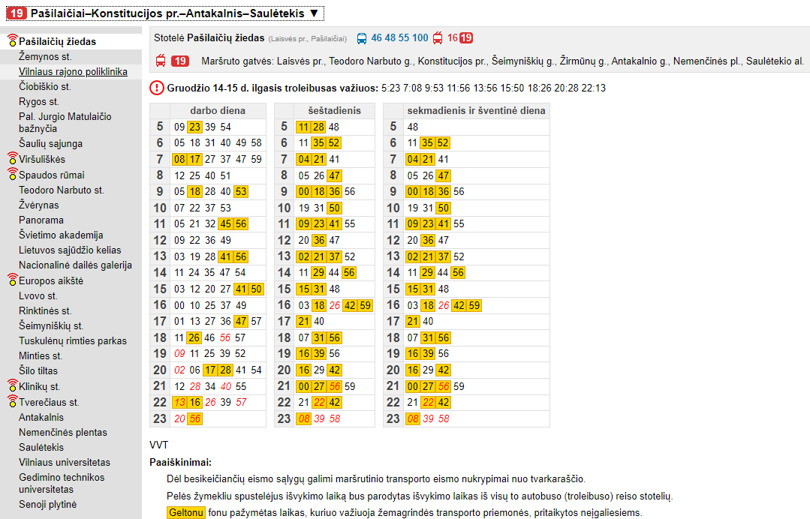Viewport: 810px width, 519px height.
Task: Click the signal icon beside Klinikų st.
Action: [x=12, y=386]
